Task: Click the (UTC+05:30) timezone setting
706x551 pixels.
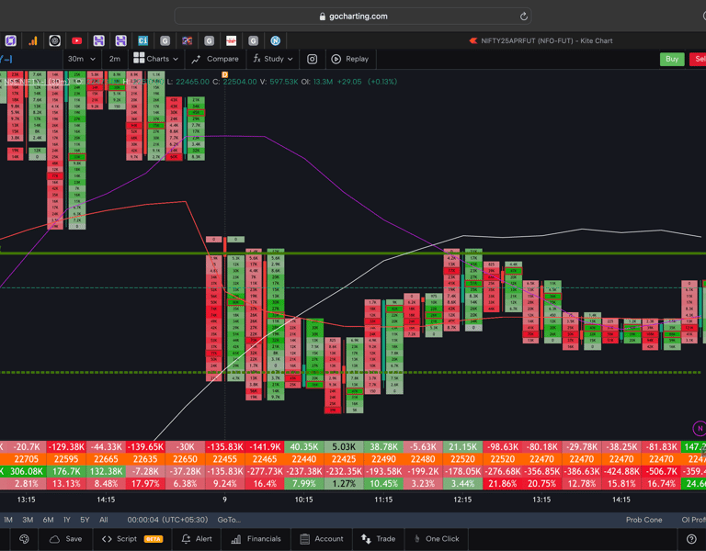Action: [x=185, y=520]
